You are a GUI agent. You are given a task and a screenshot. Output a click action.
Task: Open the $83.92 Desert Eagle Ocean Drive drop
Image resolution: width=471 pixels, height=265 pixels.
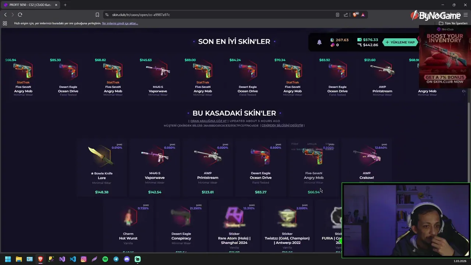(x=337, y=77)
